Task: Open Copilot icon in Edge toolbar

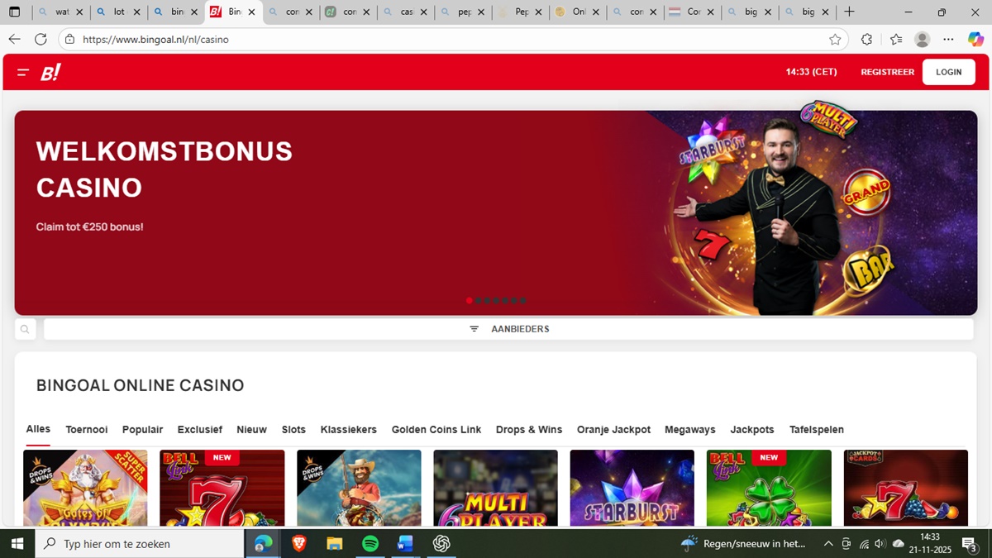Action: pyautogui.click(x=975, y=40)
